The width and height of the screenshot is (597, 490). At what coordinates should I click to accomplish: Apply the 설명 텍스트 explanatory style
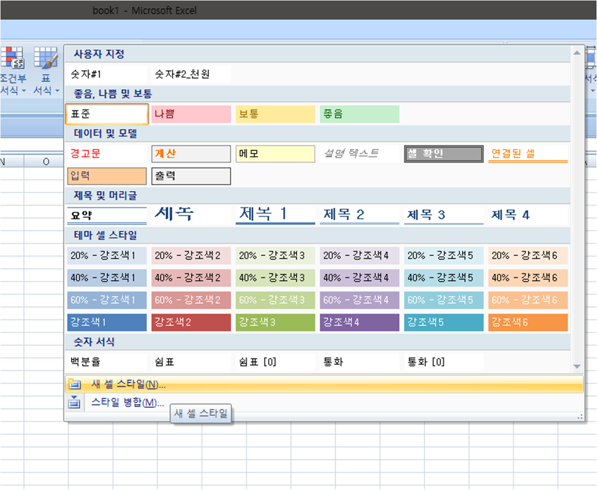coord(360,154)
